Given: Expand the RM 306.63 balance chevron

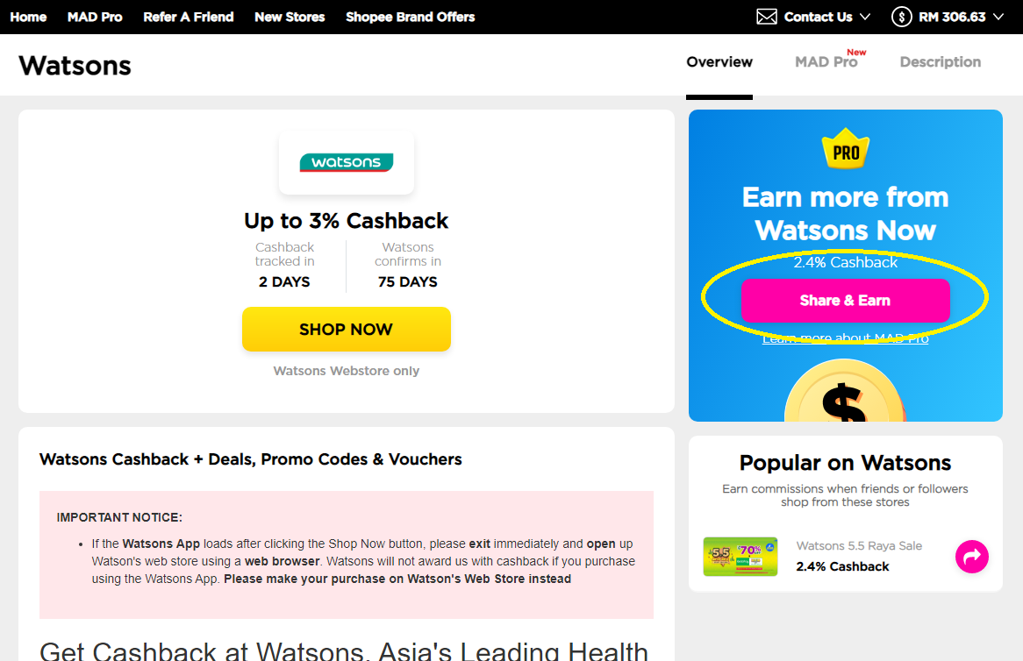Looking at the screenshot, I should [x=998, y=17].
